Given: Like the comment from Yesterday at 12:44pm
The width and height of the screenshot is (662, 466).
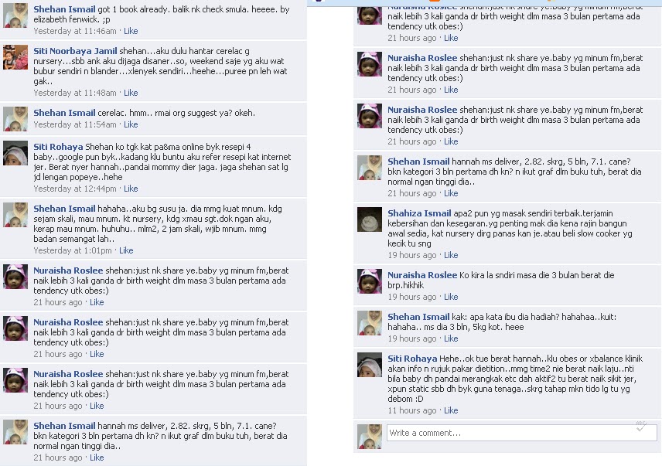Looking at the screenshot, I should [131, 189].
